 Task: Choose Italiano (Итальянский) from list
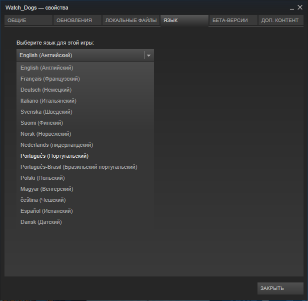(85, 101)
